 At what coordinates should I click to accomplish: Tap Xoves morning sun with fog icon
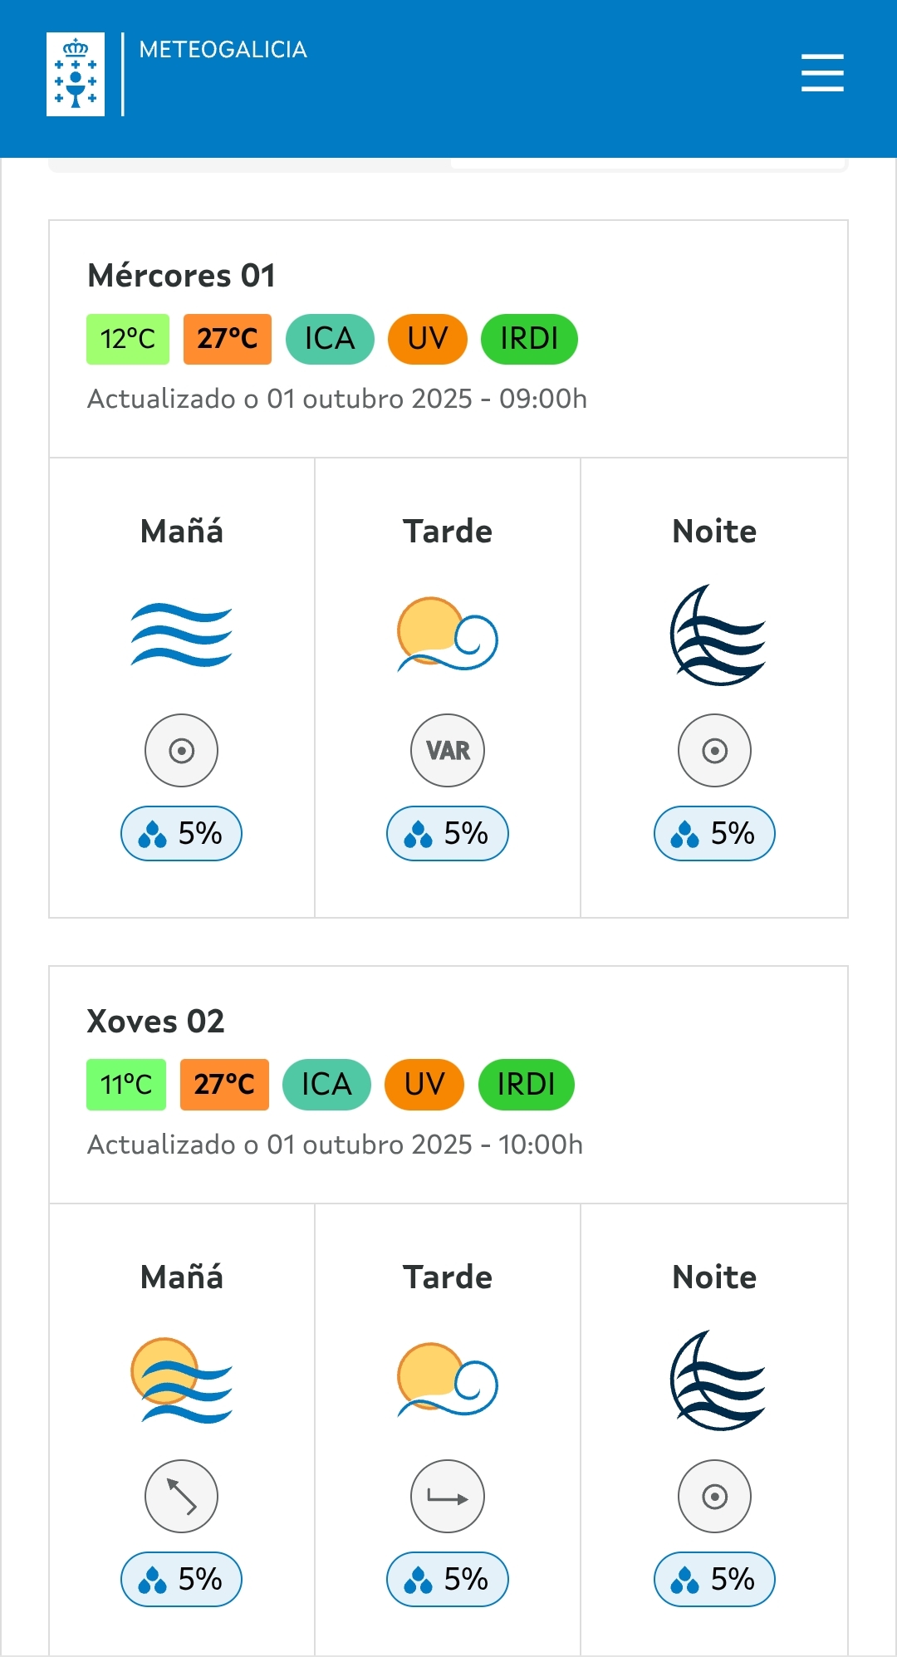click(182, 1380)
